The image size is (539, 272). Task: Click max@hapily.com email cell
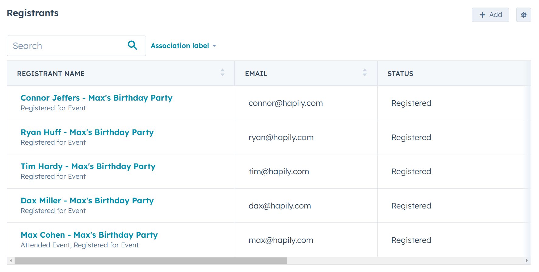pos(281,240)
